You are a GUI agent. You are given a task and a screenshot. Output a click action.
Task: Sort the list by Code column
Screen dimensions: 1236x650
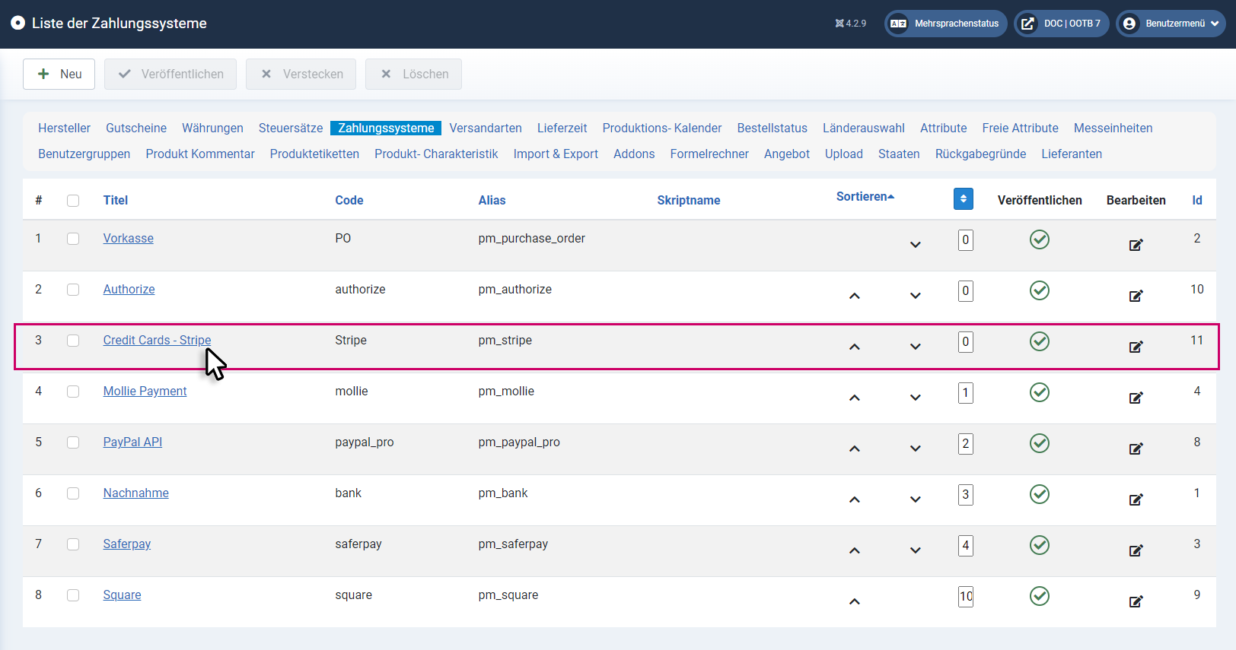tap(349, 200)
